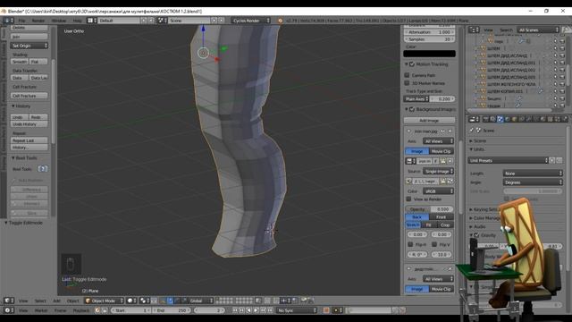The width and height of the screenshot is (572, 322).
Task: Click the Add Image button
Action: (429, 121)
